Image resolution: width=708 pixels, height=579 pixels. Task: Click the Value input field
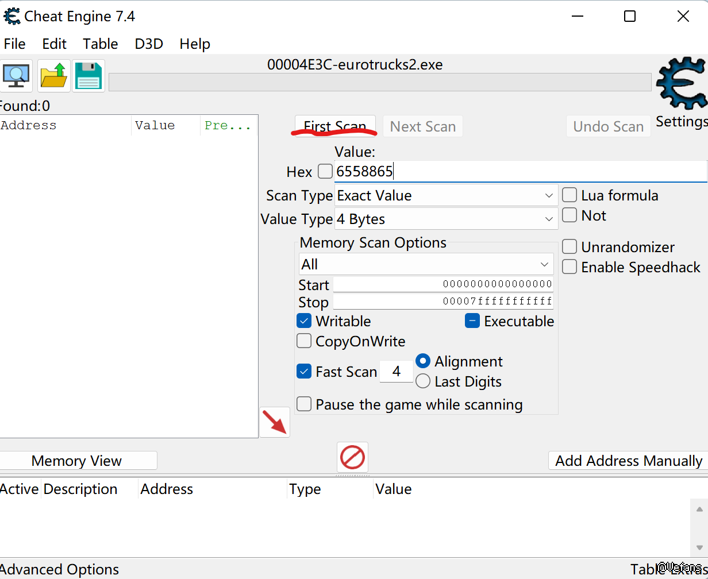[521, 171]
